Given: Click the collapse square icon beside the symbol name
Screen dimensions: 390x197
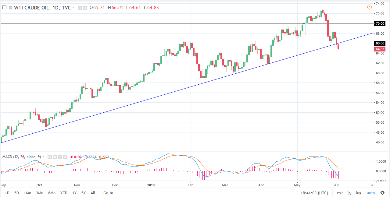Looking at the screenshot, I should 4,7.
